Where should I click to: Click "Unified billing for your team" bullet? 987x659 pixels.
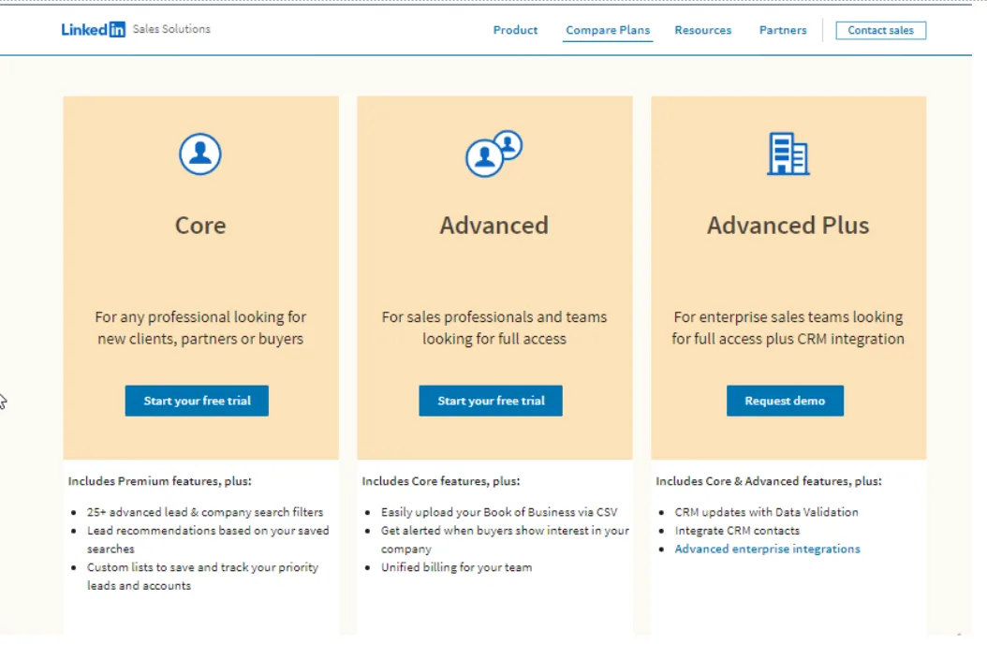point(456,567)
